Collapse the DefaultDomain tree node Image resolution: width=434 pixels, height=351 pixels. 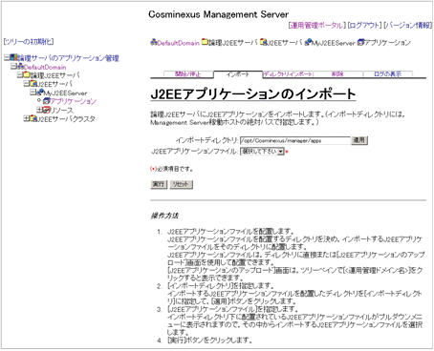tap(13, 66)
